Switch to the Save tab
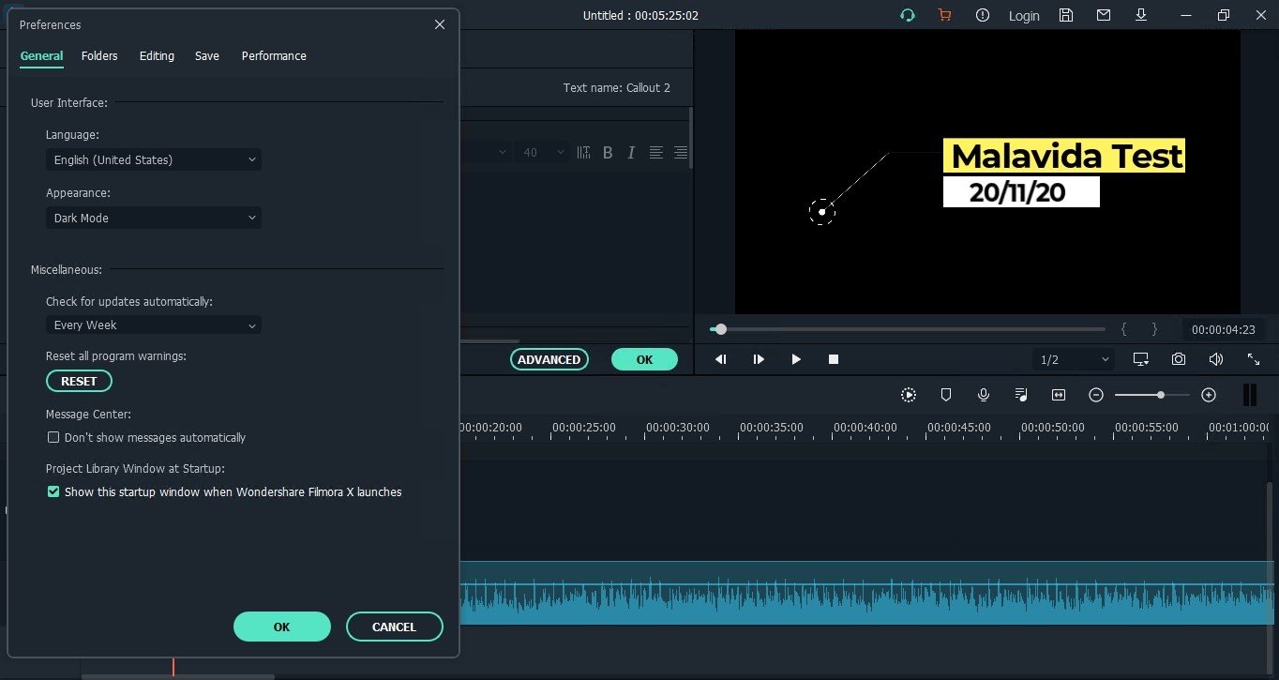 pos(207,55)
